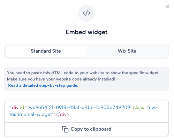Copy the embed code to clipboard
This screenshot has width=174, height=139.
pyautogui.click(x=86, y=129)
